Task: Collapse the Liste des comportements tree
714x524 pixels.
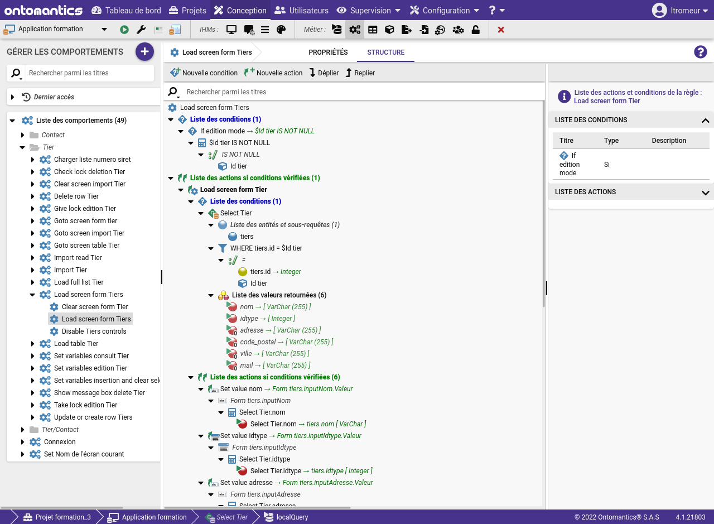Action: 13,121
